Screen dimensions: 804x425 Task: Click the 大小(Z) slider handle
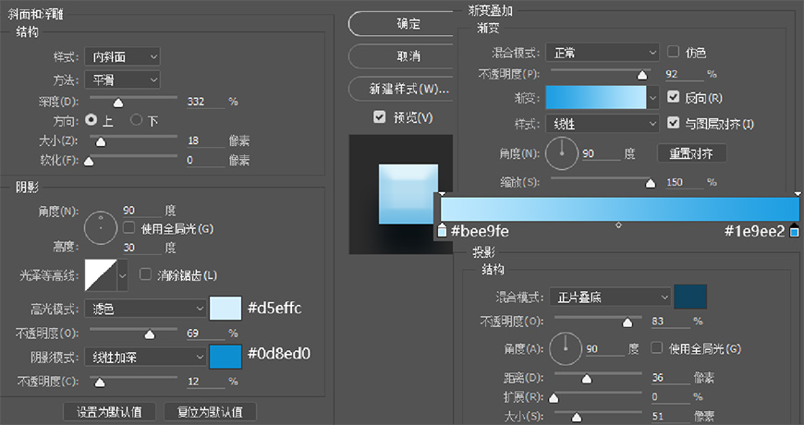[101, 142]
